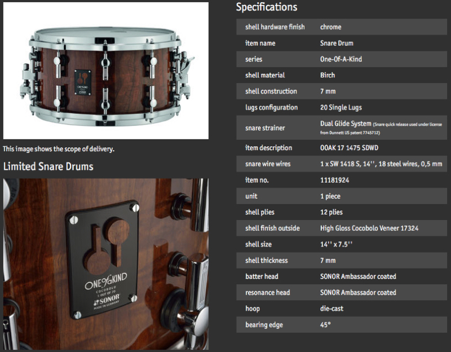The height and width of the screenshot is (352, 451).
Task: Click the '7 mm' value in shell thickness row
Action: pyautogui.click(x=328, y=261)
